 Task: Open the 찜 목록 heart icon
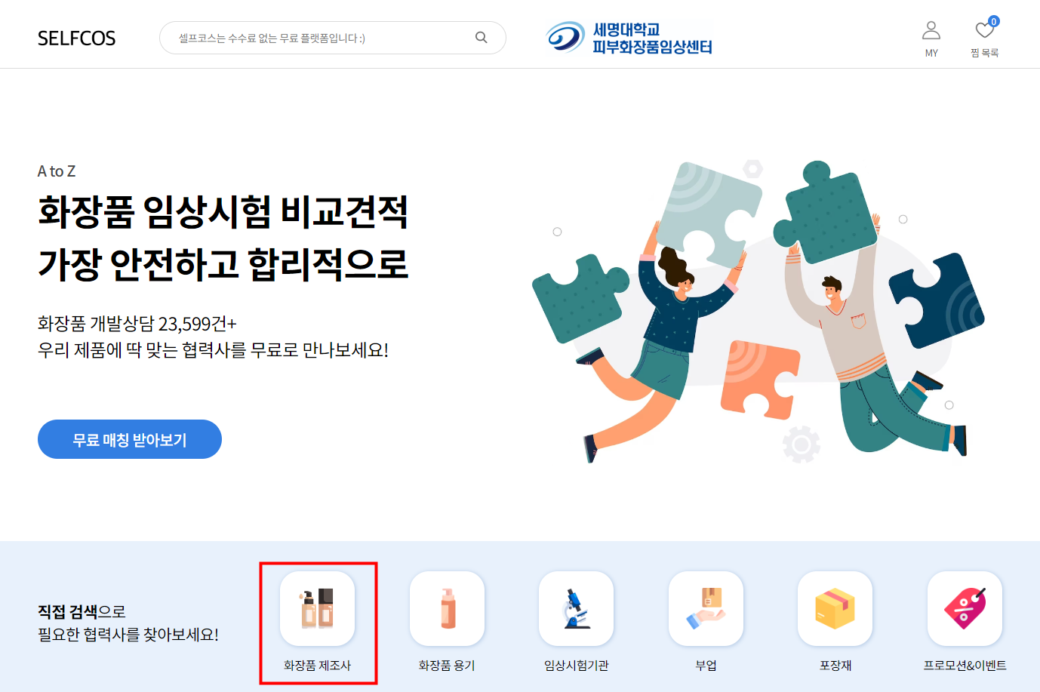[x=984, y=31]
